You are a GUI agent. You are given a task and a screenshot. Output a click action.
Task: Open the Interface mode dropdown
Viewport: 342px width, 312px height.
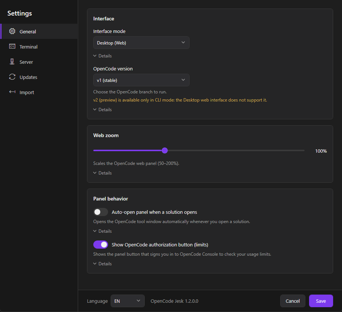(x=141, y=43)
